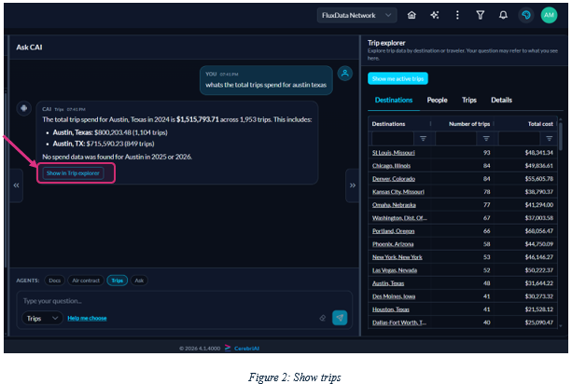
Task: Select the Trips agent chip
Action: click(x=117, y=281)
